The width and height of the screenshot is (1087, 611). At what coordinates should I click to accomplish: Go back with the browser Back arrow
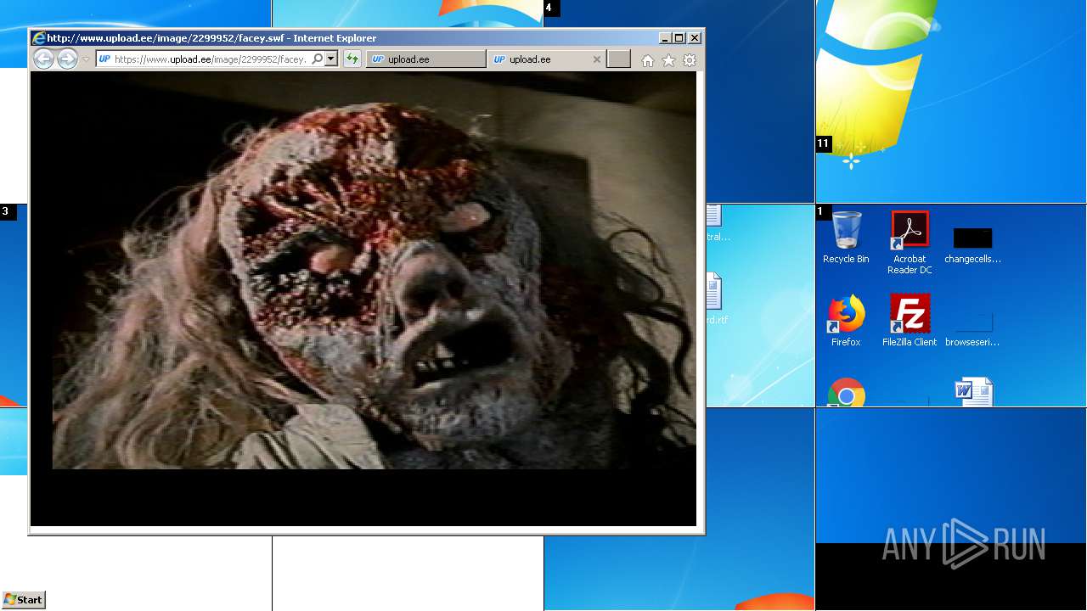point(43,59)
